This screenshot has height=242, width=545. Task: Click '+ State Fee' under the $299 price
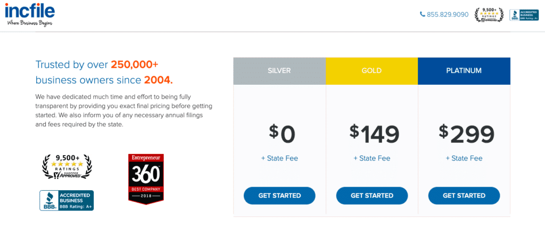[464, 158]
